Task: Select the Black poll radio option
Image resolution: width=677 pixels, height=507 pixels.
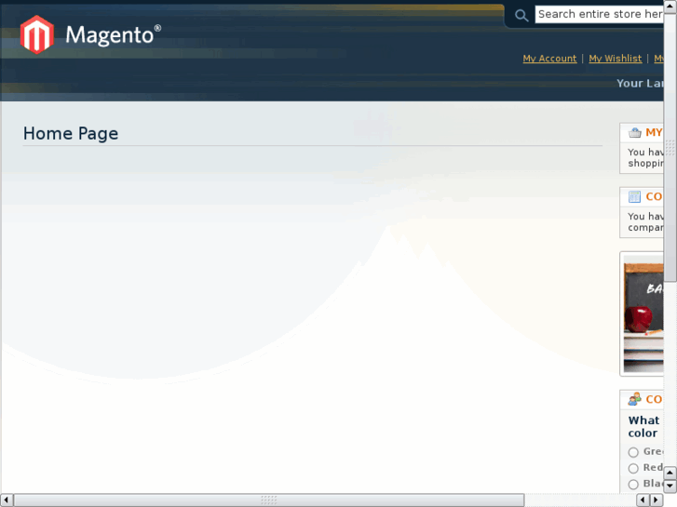Action: [x=633, y=484]
